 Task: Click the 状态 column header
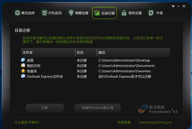pos(86,53)
